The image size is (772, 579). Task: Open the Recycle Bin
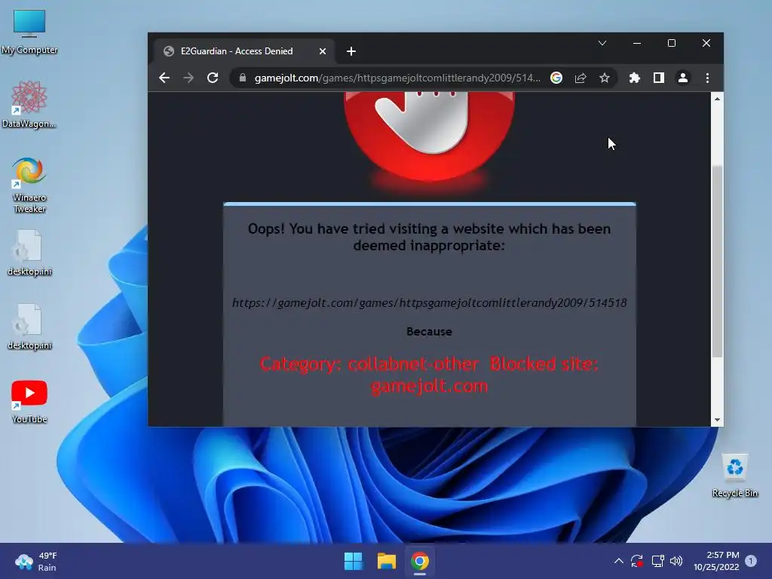click(734, 476)
